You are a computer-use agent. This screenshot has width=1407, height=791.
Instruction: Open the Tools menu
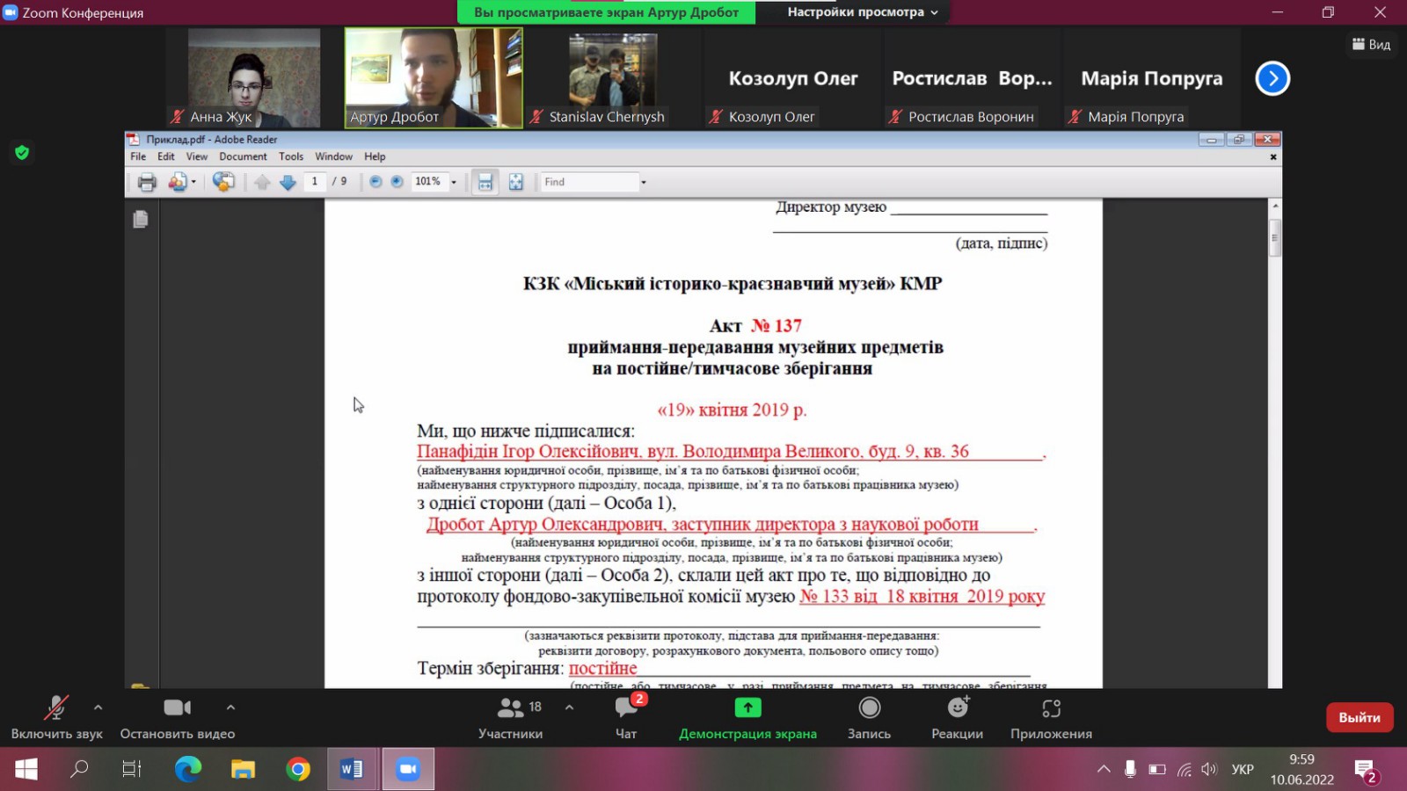[x=290, y=156]
